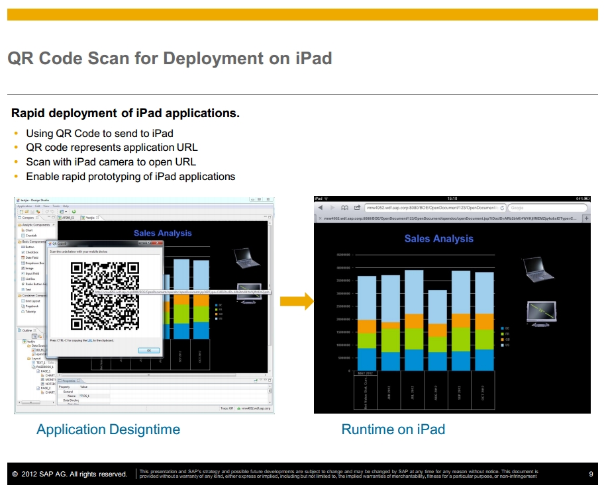Tap the reload icon in Safari address bar

[x=502, y=208]
